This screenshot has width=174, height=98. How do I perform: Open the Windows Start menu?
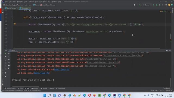click(x=45, y=95)
